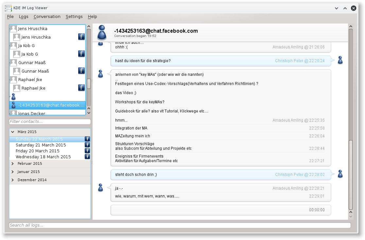Select child Gunnar Maaß account entry
Image resolution: width=365 pixels, height=240 pixels.
tap(47, 71)
